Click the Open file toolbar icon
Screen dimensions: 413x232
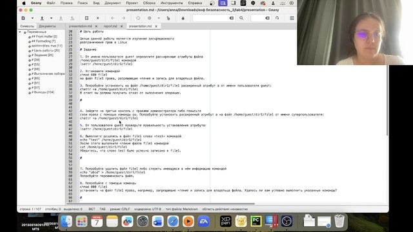(42, 18)
